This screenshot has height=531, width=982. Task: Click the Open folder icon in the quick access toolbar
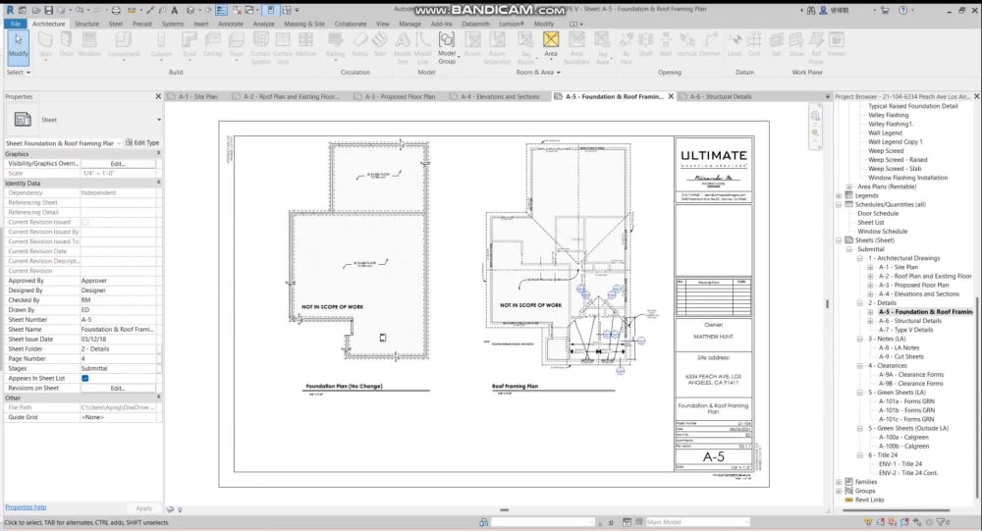[x=35, y=10]
